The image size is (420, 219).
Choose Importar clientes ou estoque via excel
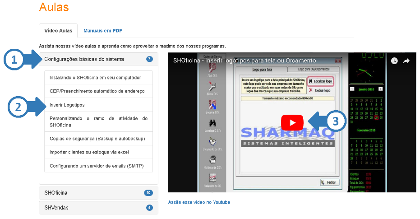tap(89, 152)
